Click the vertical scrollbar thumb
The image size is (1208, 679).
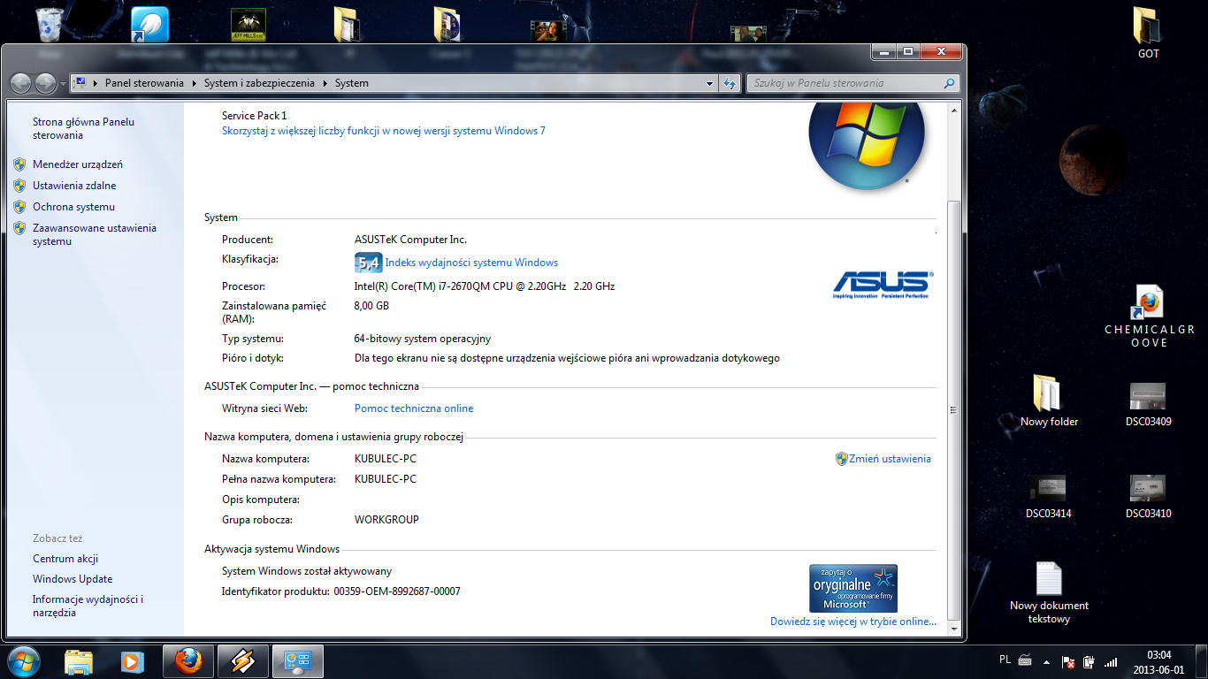[x=952, y=409]
